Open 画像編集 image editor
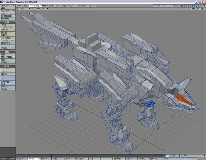The height and width of the screenshot is (160, 206). (x=8, y=18)
